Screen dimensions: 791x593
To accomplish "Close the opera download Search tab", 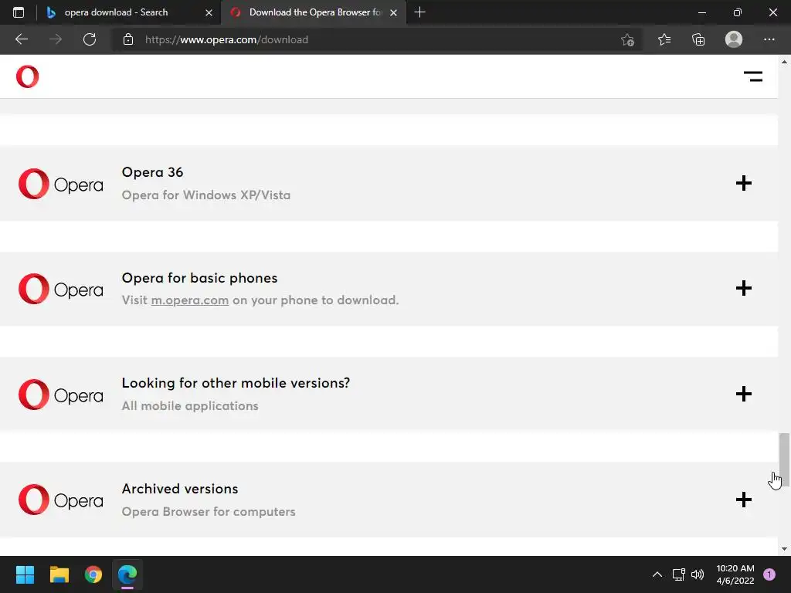I will click(x=209, y=12).
